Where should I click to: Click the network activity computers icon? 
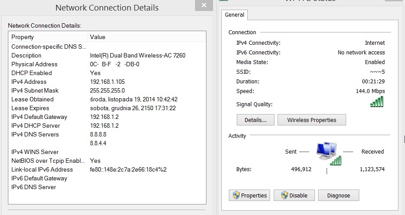[328, 153]
